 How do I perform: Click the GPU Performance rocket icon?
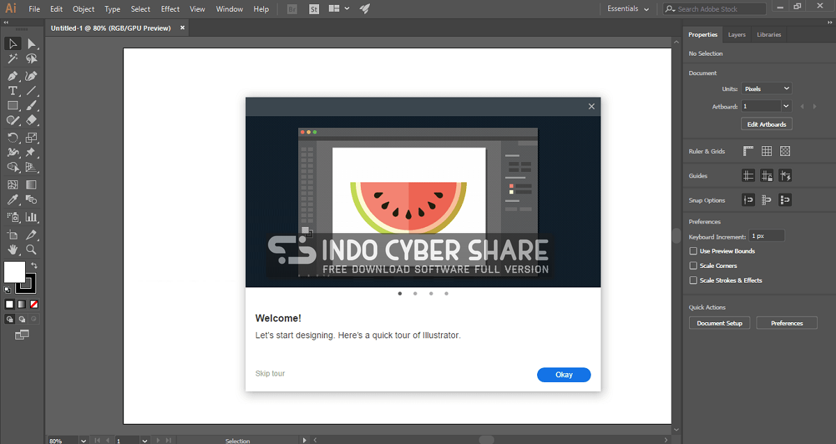pos(365,9)
